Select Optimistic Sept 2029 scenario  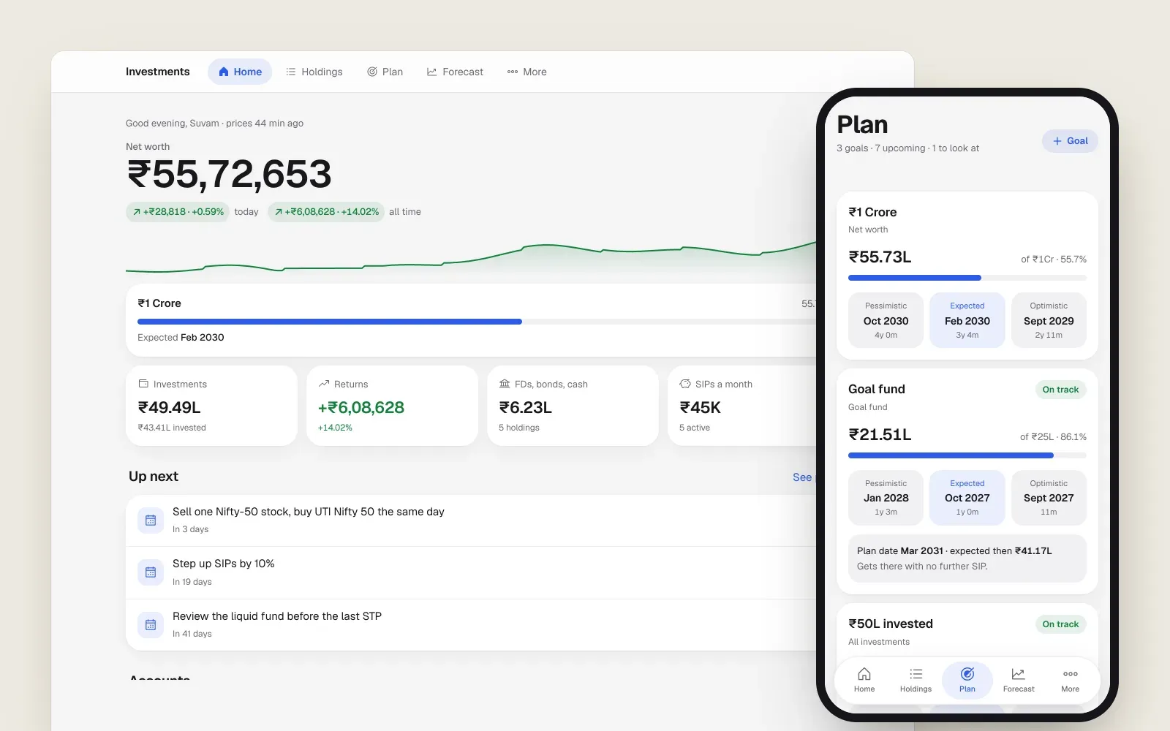(1049, 320)
